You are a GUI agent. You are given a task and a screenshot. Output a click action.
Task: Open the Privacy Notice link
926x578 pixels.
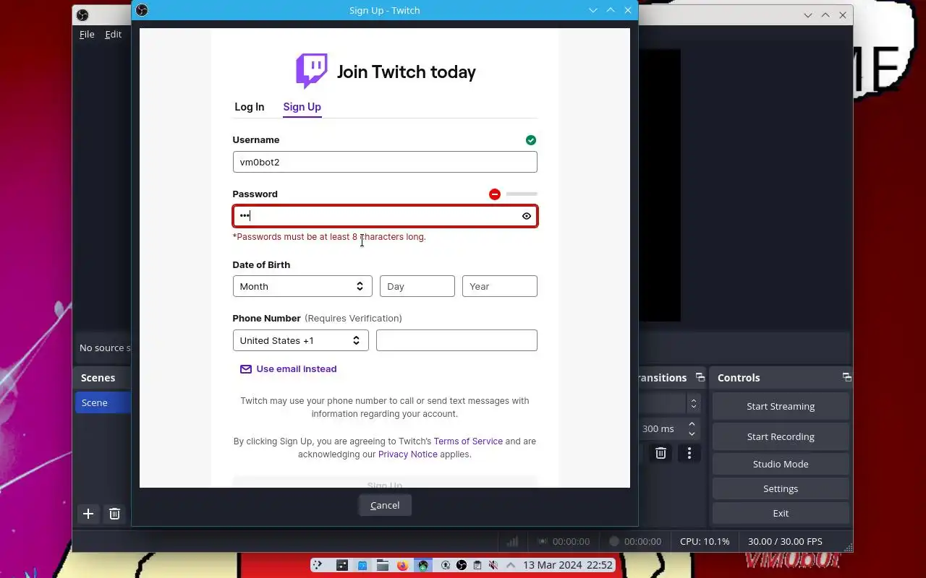pyautogui.click(x=408, y=454)
